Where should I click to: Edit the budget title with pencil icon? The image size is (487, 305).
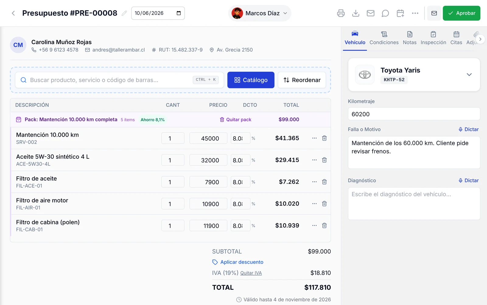(124, 13)
